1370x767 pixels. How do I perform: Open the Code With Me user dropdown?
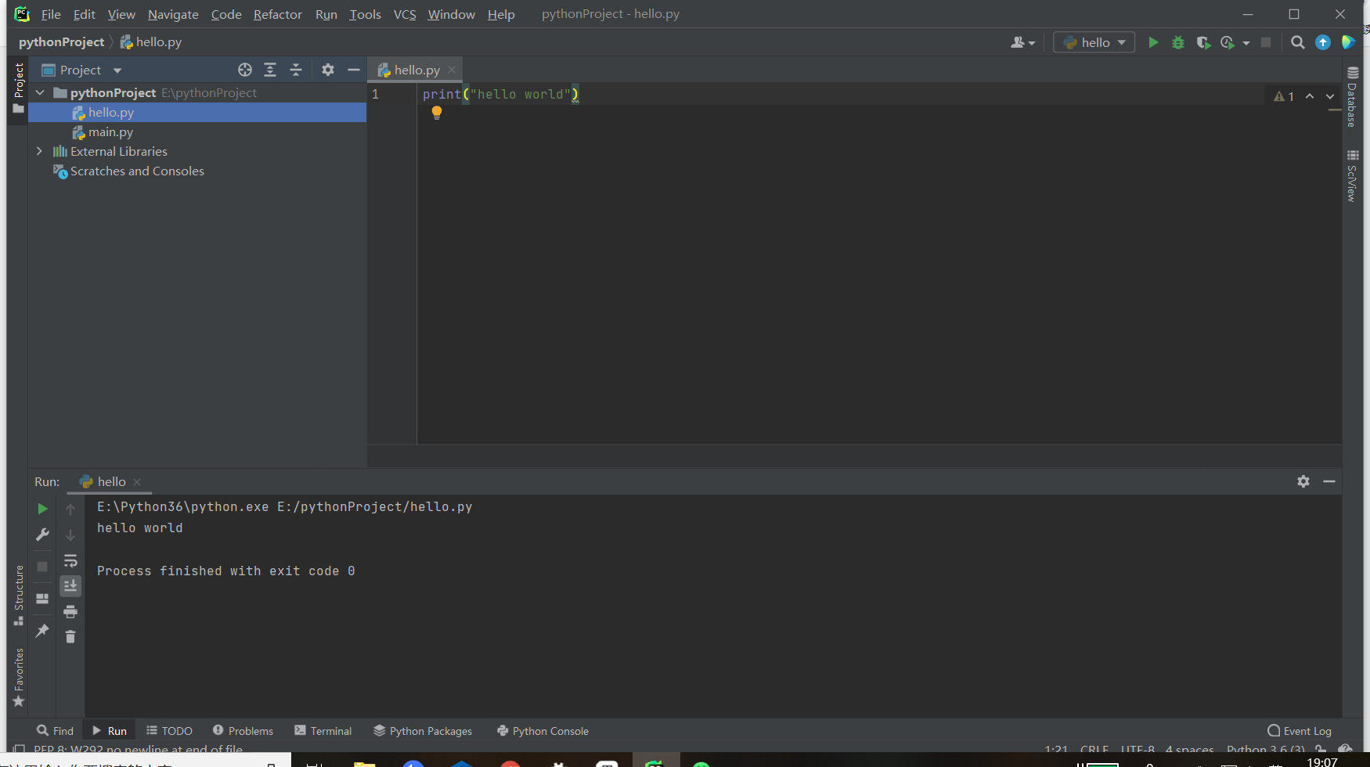pyautogui.click(x=1022, y=42)
